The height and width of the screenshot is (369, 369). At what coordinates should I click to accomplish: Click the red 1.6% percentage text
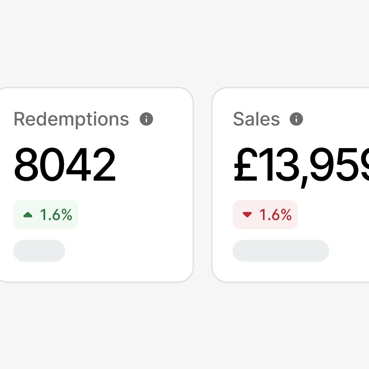pos(275,215)
